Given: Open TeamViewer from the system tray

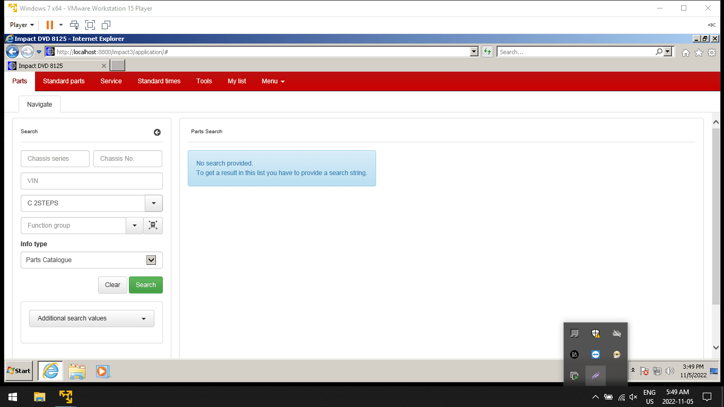Looking at the screenshot, I should (595, 354).
